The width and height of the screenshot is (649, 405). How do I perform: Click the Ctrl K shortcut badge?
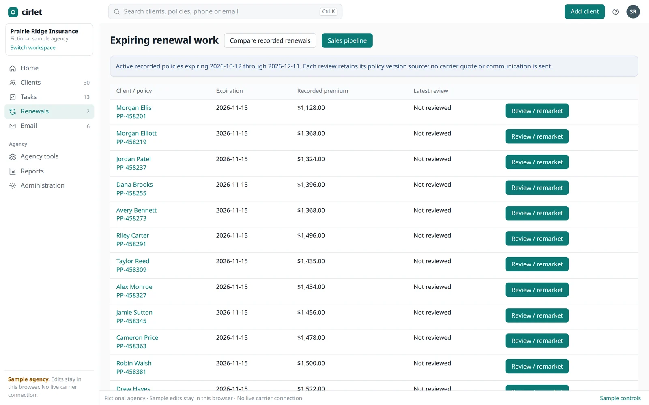point(329,12)
